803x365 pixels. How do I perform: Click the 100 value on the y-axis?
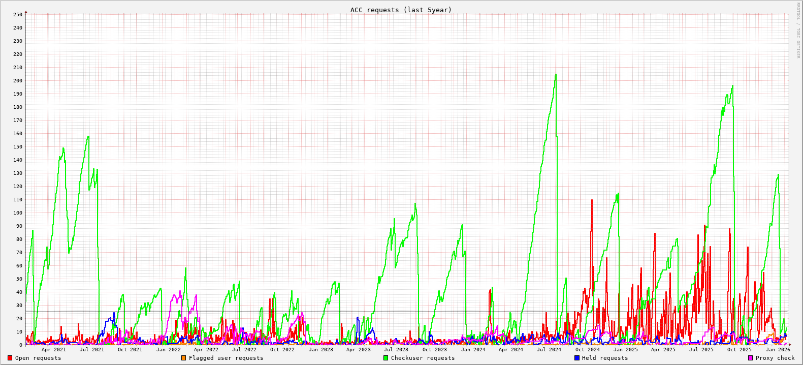point(18,213)
